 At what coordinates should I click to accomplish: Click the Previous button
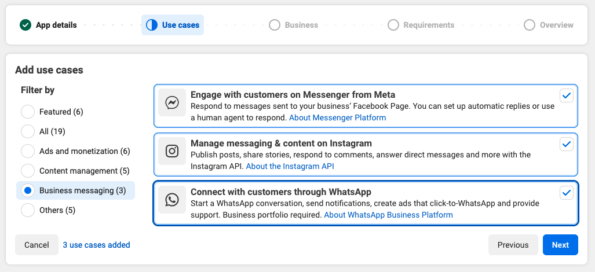point(513,245)
